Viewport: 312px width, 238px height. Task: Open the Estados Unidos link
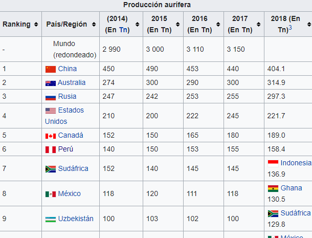pos(64,116)
